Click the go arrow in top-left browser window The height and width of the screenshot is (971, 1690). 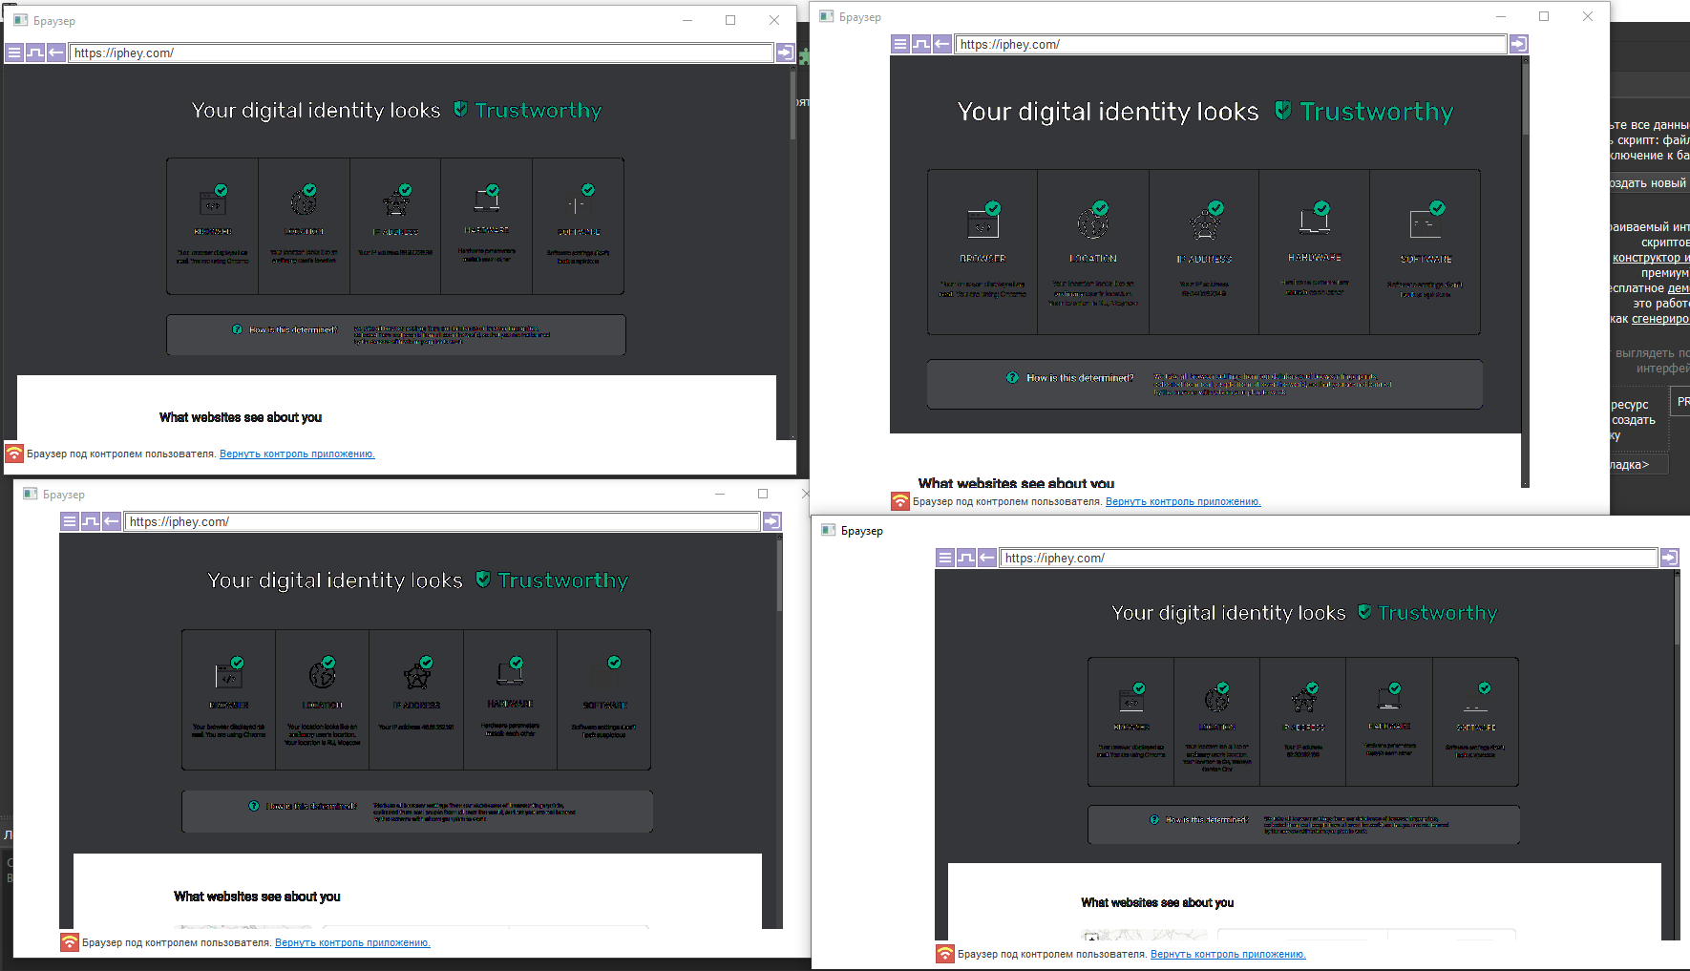pos(785,53)
